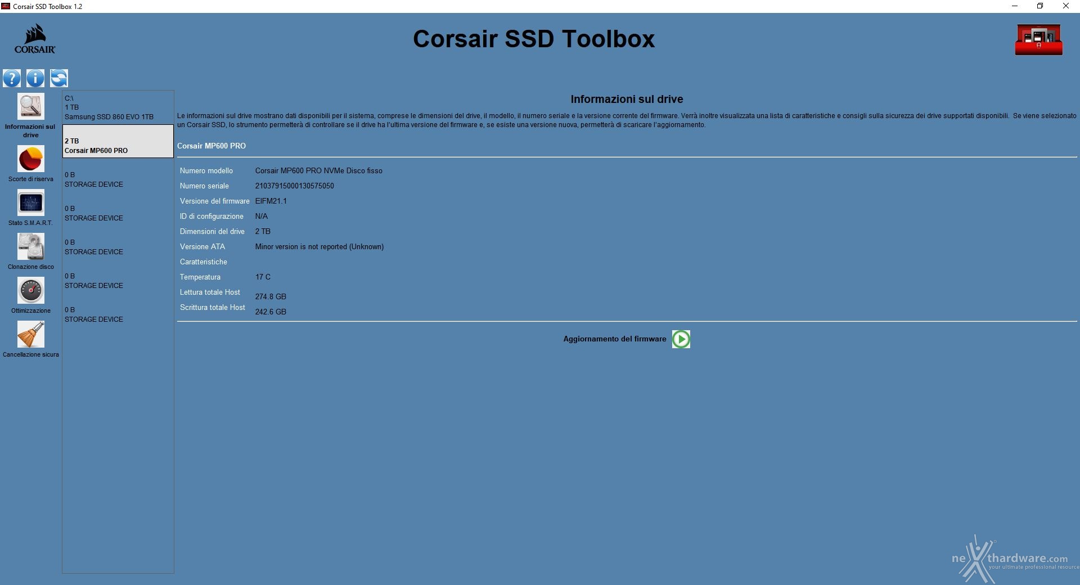Restore down the application window

pos(1040,6)
